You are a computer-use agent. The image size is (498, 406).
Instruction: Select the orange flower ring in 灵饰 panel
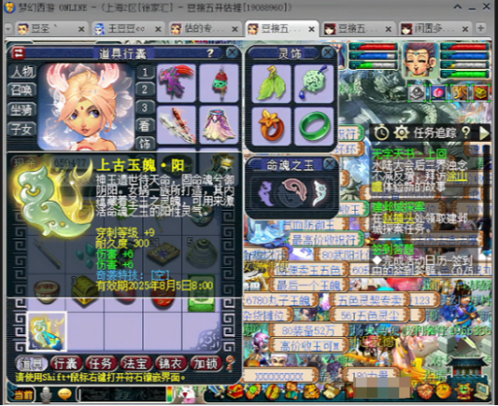pos(271,126)
